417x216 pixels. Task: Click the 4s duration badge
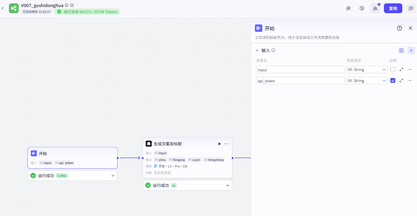(174, 186)
